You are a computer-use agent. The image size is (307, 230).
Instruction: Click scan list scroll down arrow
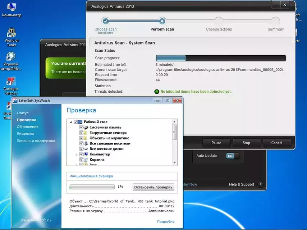pyautogui.click(x=174, y=163)
